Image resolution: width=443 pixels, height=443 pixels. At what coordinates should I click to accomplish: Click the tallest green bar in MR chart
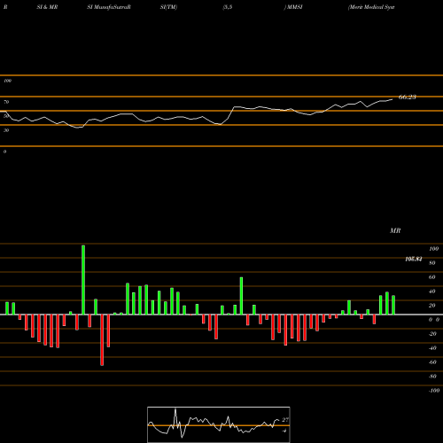click(x=83, y=280)
